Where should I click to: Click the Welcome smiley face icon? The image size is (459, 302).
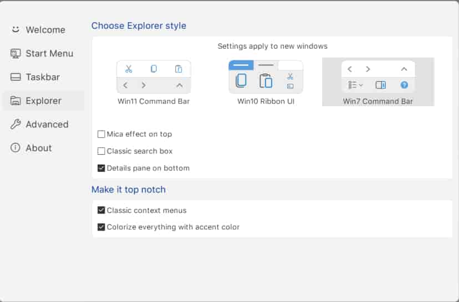[x=16, y=29]
